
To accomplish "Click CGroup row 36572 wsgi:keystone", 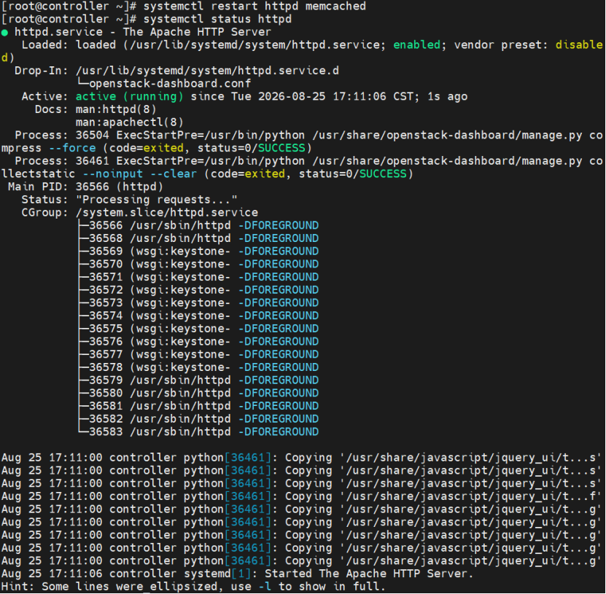I will coord(198,290).
